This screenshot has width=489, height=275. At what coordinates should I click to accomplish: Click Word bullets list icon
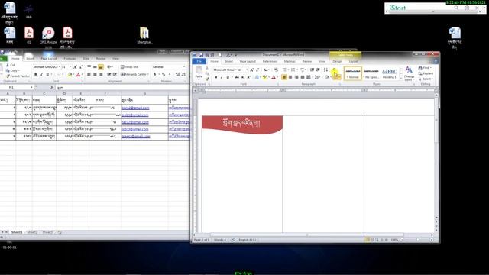(x=284, y=70)
